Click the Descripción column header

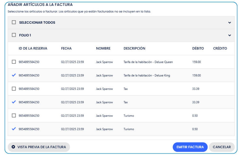[134, 48]
